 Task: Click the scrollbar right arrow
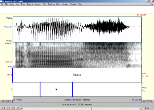(x=140, y=108)
